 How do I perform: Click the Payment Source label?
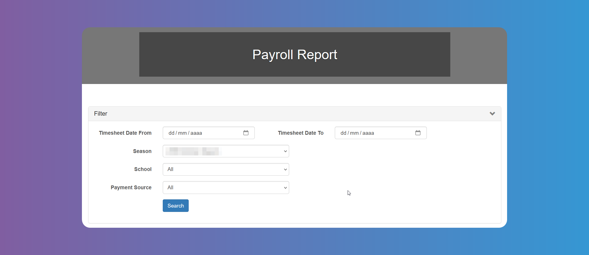pyautogui.click(x=131, y=188)
